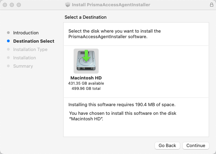The image size is (216, 154).
Task: Open the Introduction step in the sidebar
Action: [x=26, y=33]
